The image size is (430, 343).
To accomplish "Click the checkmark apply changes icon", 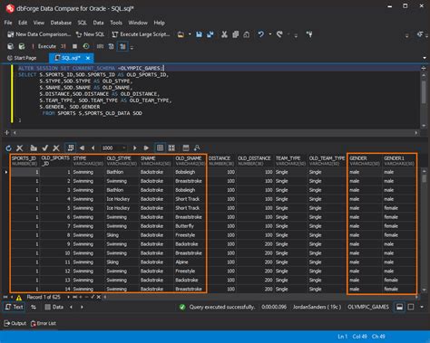I will 45,148.
